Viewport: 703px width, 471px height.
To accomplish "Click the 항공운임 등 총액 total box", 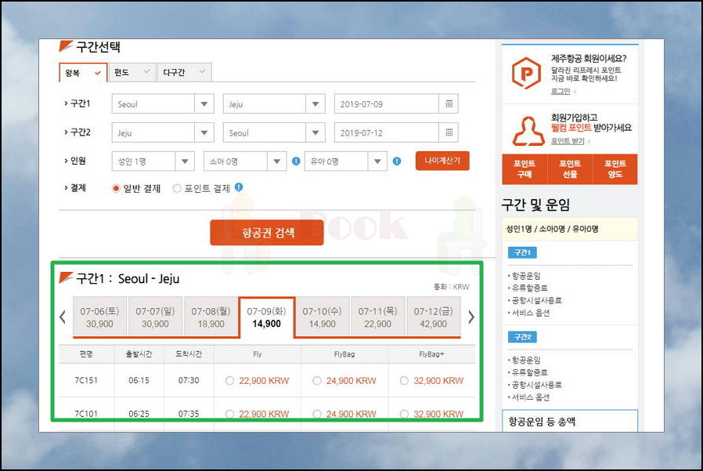I will click(x=569, y=421).
